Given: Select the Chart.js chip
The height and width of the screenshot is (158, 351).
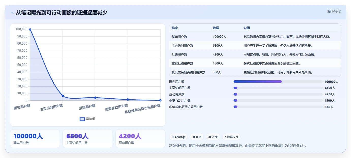Looking at the screenshot, I should (x=179, y=137).
